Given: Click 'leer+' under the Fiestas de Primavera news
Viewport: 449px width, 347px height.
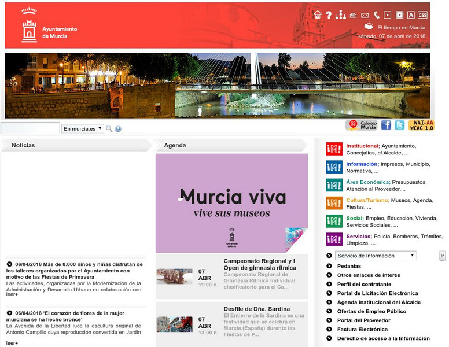Looking at the screenshot, I should (12, 294).
